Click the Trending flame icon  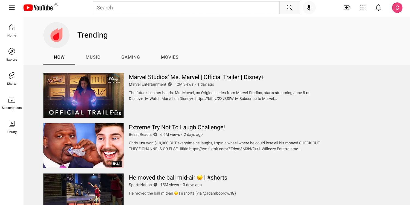pos(56,35)
